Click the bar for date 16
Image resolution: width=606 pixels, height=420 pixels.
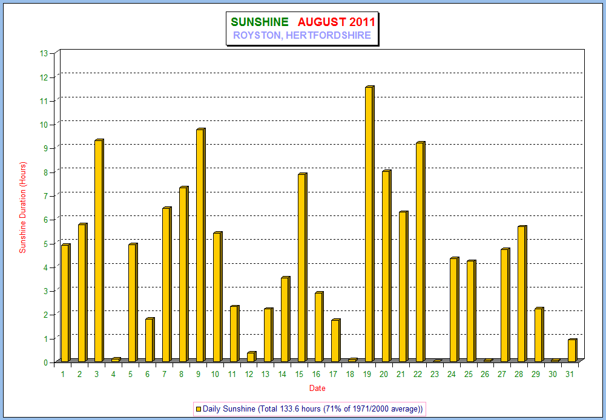[x=319, y=326]
